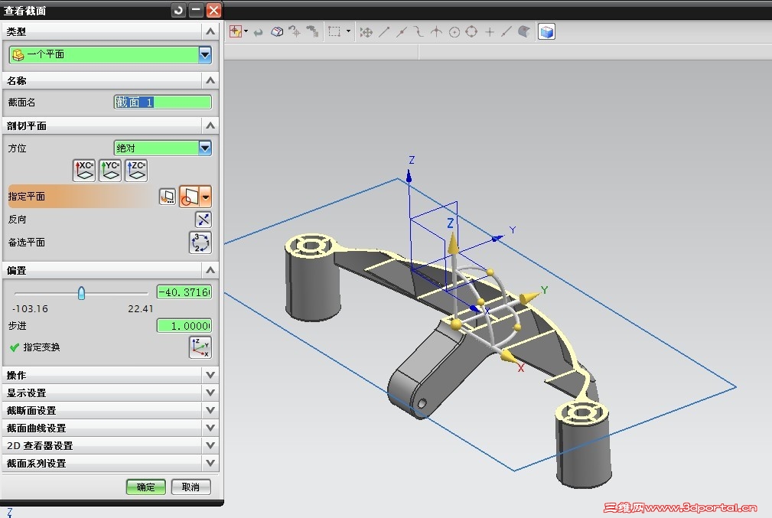This screenshot has height=518, width=772.
Task: Expand the 操作 section
Action: (210, 375)
